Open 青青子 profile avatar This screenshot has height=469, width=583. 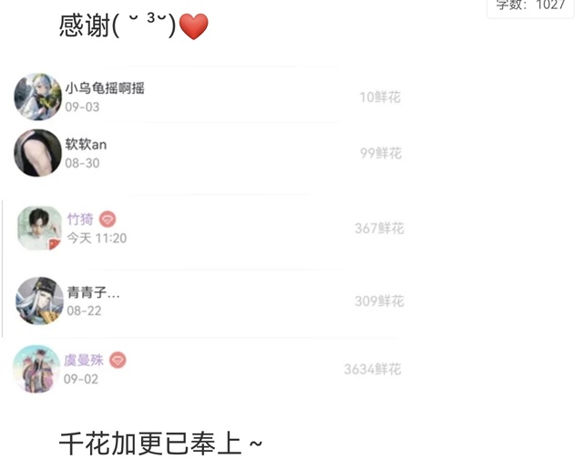(39, 301)
